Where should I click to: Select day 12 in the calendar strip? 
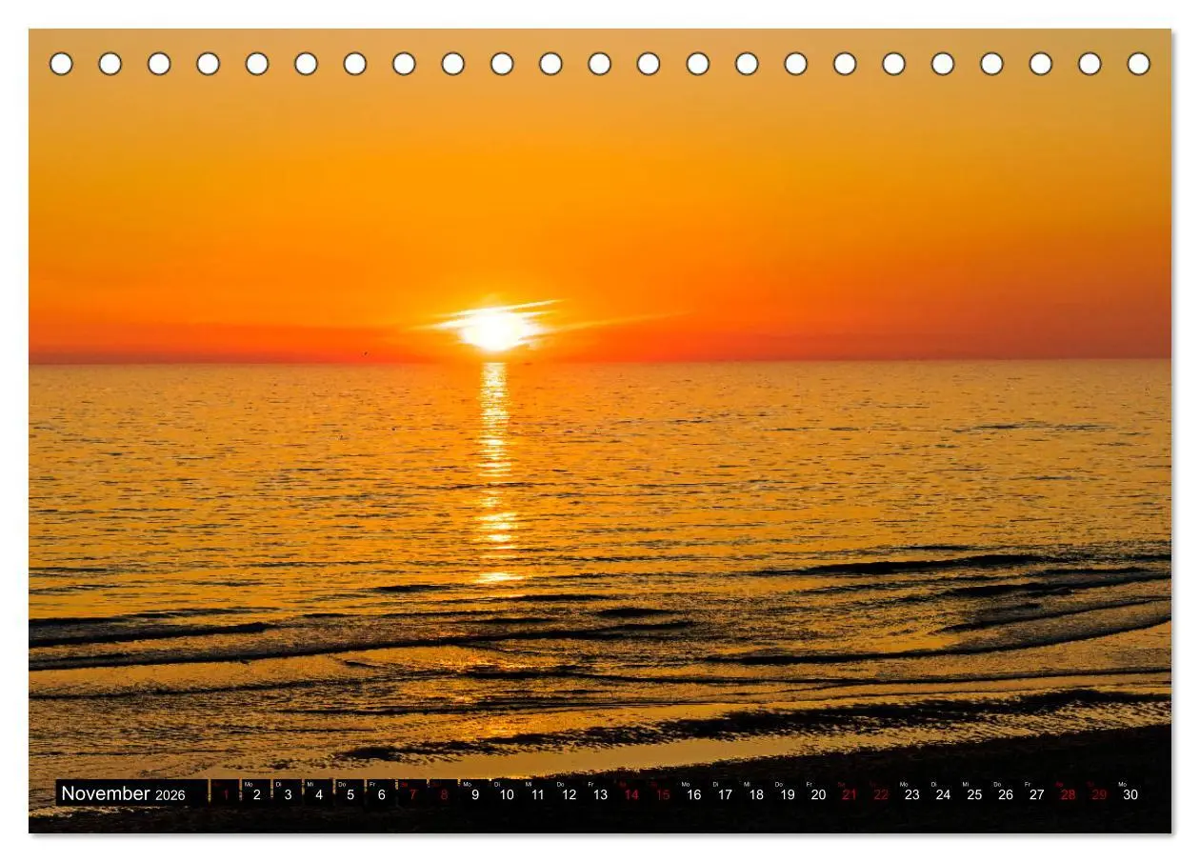click(x=569, y=794)
